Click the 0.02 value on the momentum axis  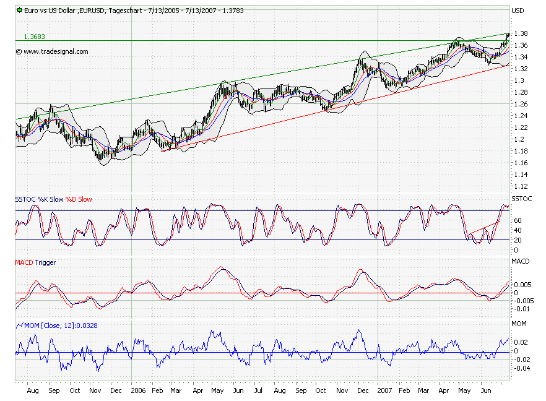click(x=521, y=342)
